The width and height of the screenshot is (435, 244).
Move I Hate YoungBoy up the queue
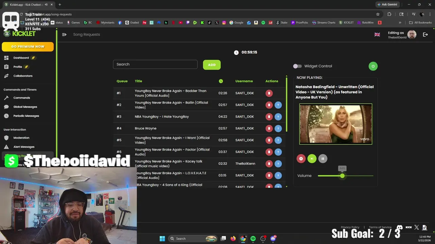(278, 117)
